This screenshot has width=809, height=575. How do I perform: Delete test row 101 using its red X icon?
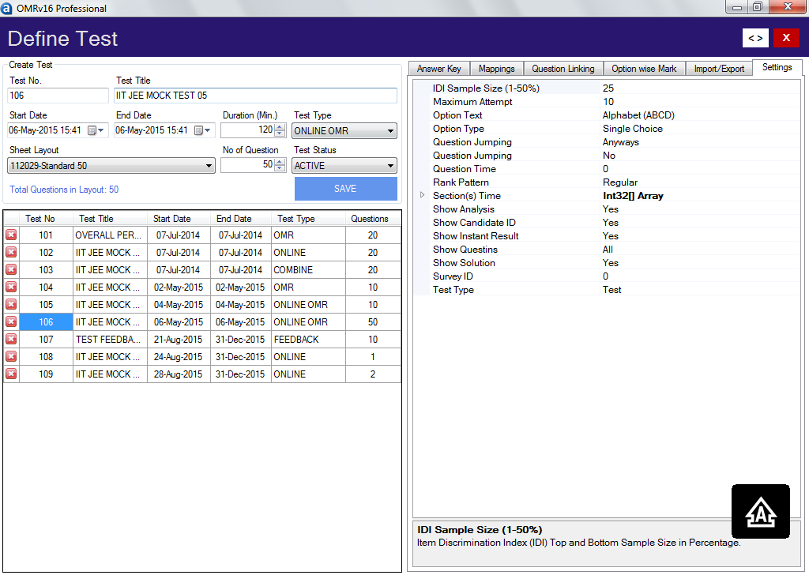(x=11, y=235)
